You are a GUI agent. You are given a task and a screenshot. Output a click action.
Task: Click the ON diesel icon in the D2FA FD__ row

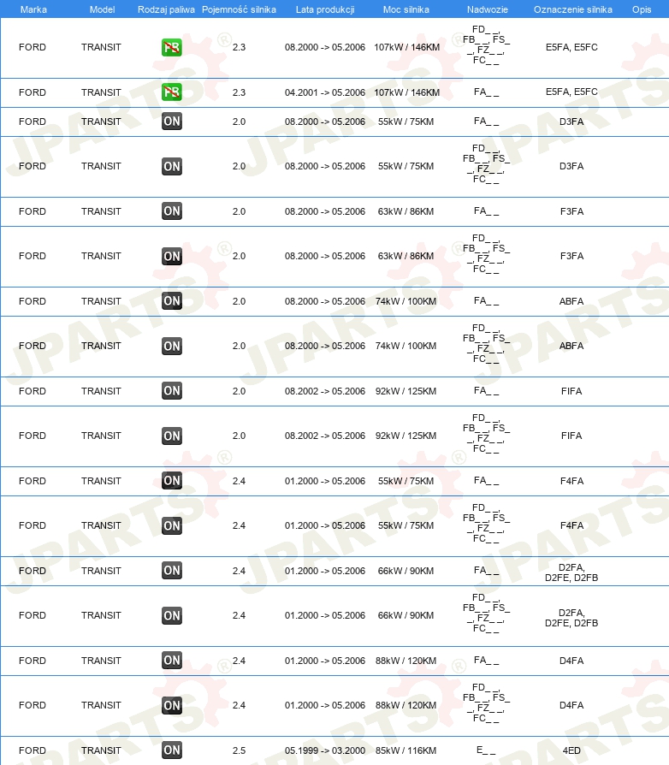pyautogui.click(x=172, y=615)
